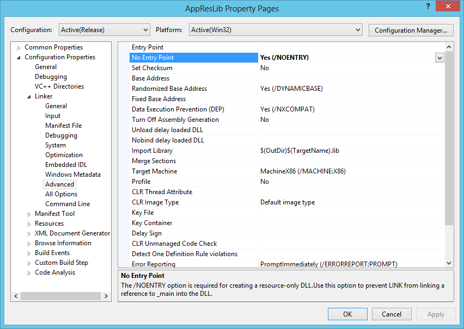Screen dimensions: 464x329
Task: Expand the Common Properties tree node
Action: (19, 48)
